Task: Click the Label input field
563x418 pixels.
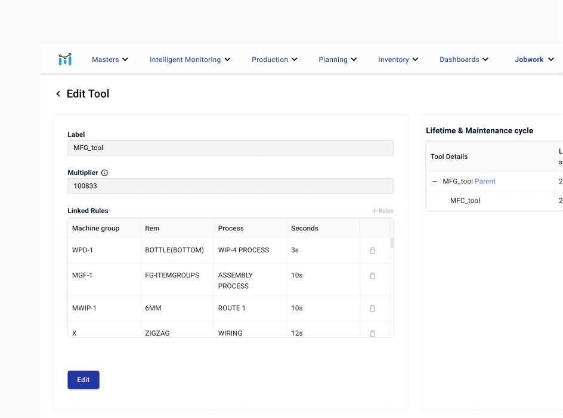Action: pos(231,148)
